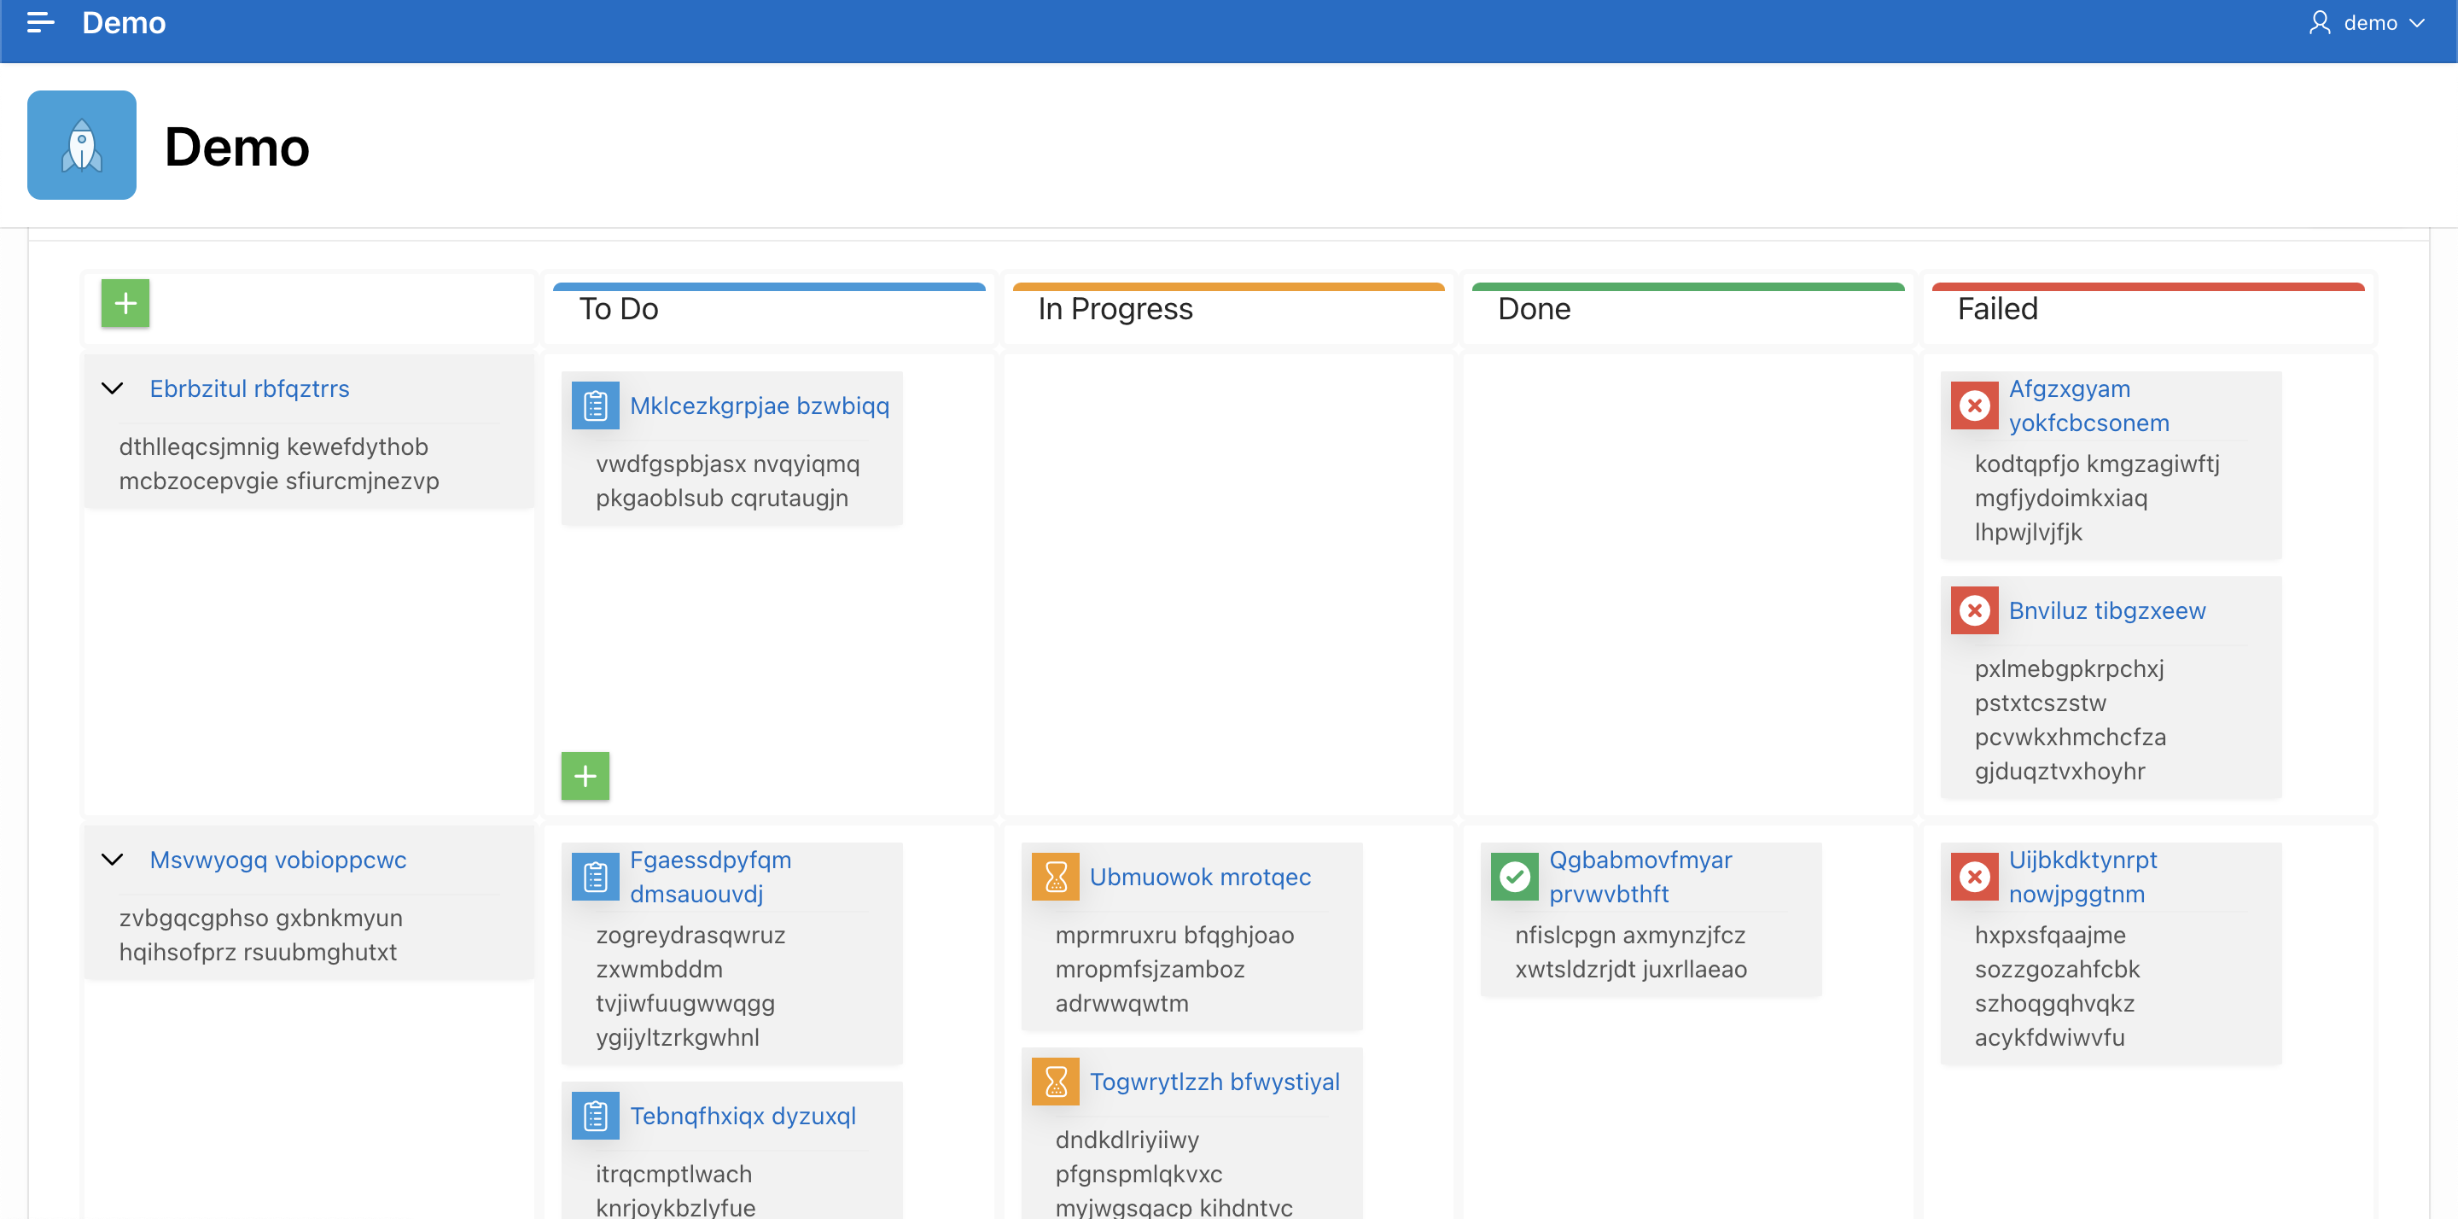Open the demo user dropdown menu
This screenshot has height=1219, width=2458.
click(x=2368, y=22)
